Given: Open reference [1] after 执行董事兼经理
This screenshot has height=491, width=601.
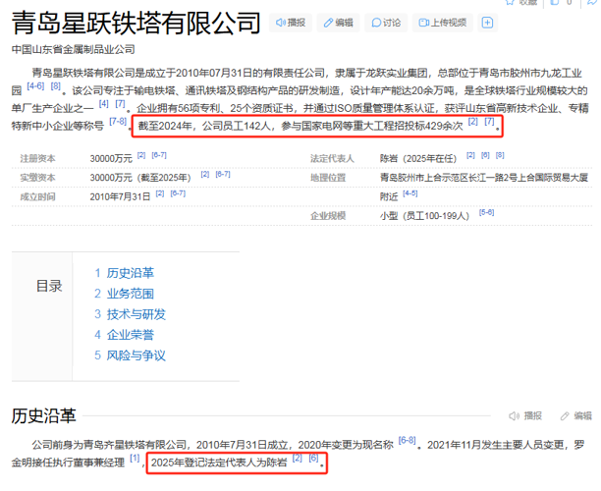Looking at the screenshot, I should click(x=135, y=458).
